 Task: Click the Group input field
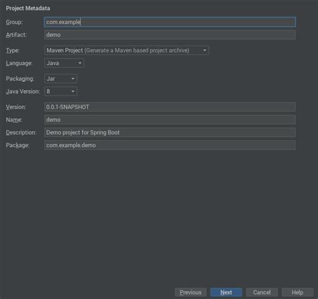click(x=170, y=22)
